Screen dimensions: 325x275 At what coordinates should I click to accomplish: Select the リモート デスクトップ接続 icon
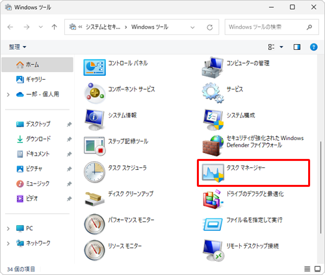(x=213, y=250)
